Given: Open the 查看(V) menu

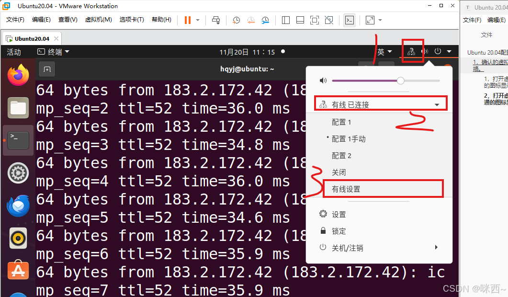Looking at the screenshot, I should pyautogui.click(x=68, y=20).
